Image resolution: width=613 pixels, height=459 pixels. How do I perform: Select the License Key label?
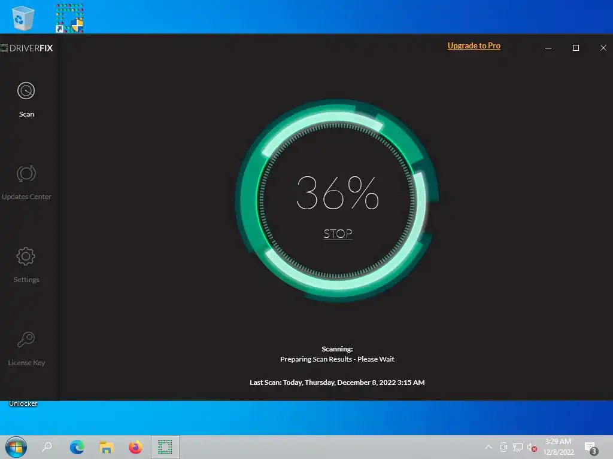click(26, 363)
